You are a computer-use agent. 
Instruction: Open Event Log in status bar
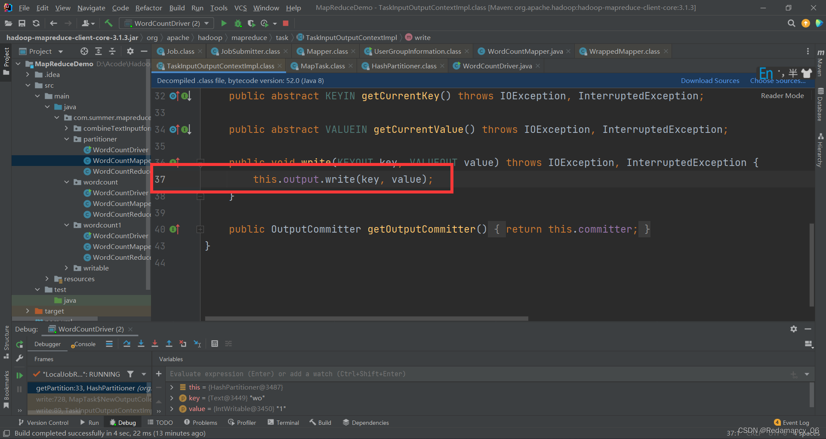pyautogui.click(x=792, y=423)
